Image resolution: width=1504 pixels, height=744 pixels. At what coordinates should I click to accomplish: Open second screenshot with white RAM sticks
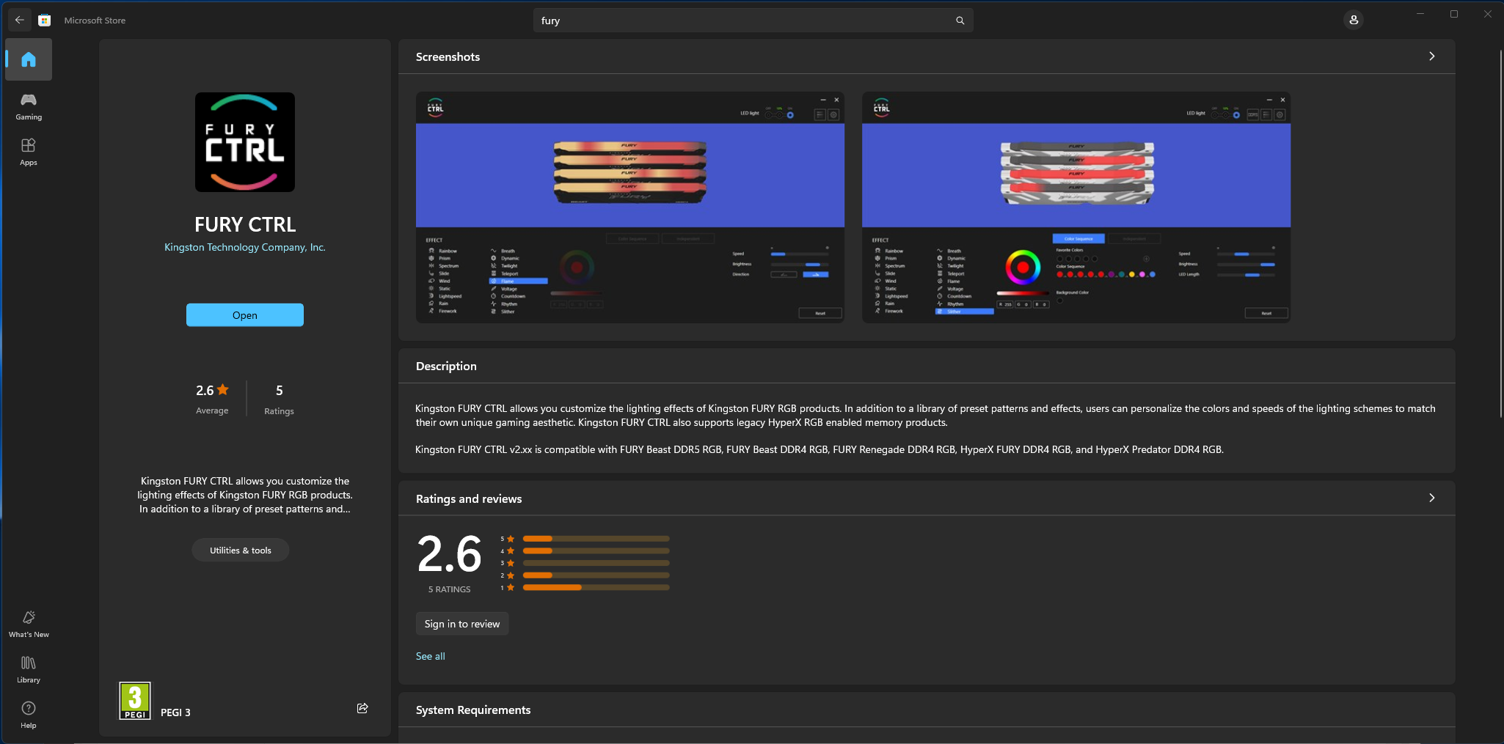[1076, 207]
